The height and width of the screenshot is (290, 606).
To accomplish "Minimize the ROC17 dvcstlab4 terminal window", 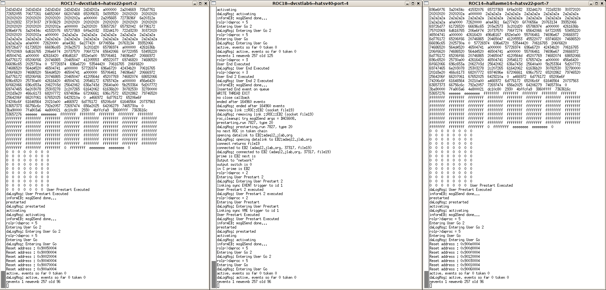I will [x=195, y=3].
